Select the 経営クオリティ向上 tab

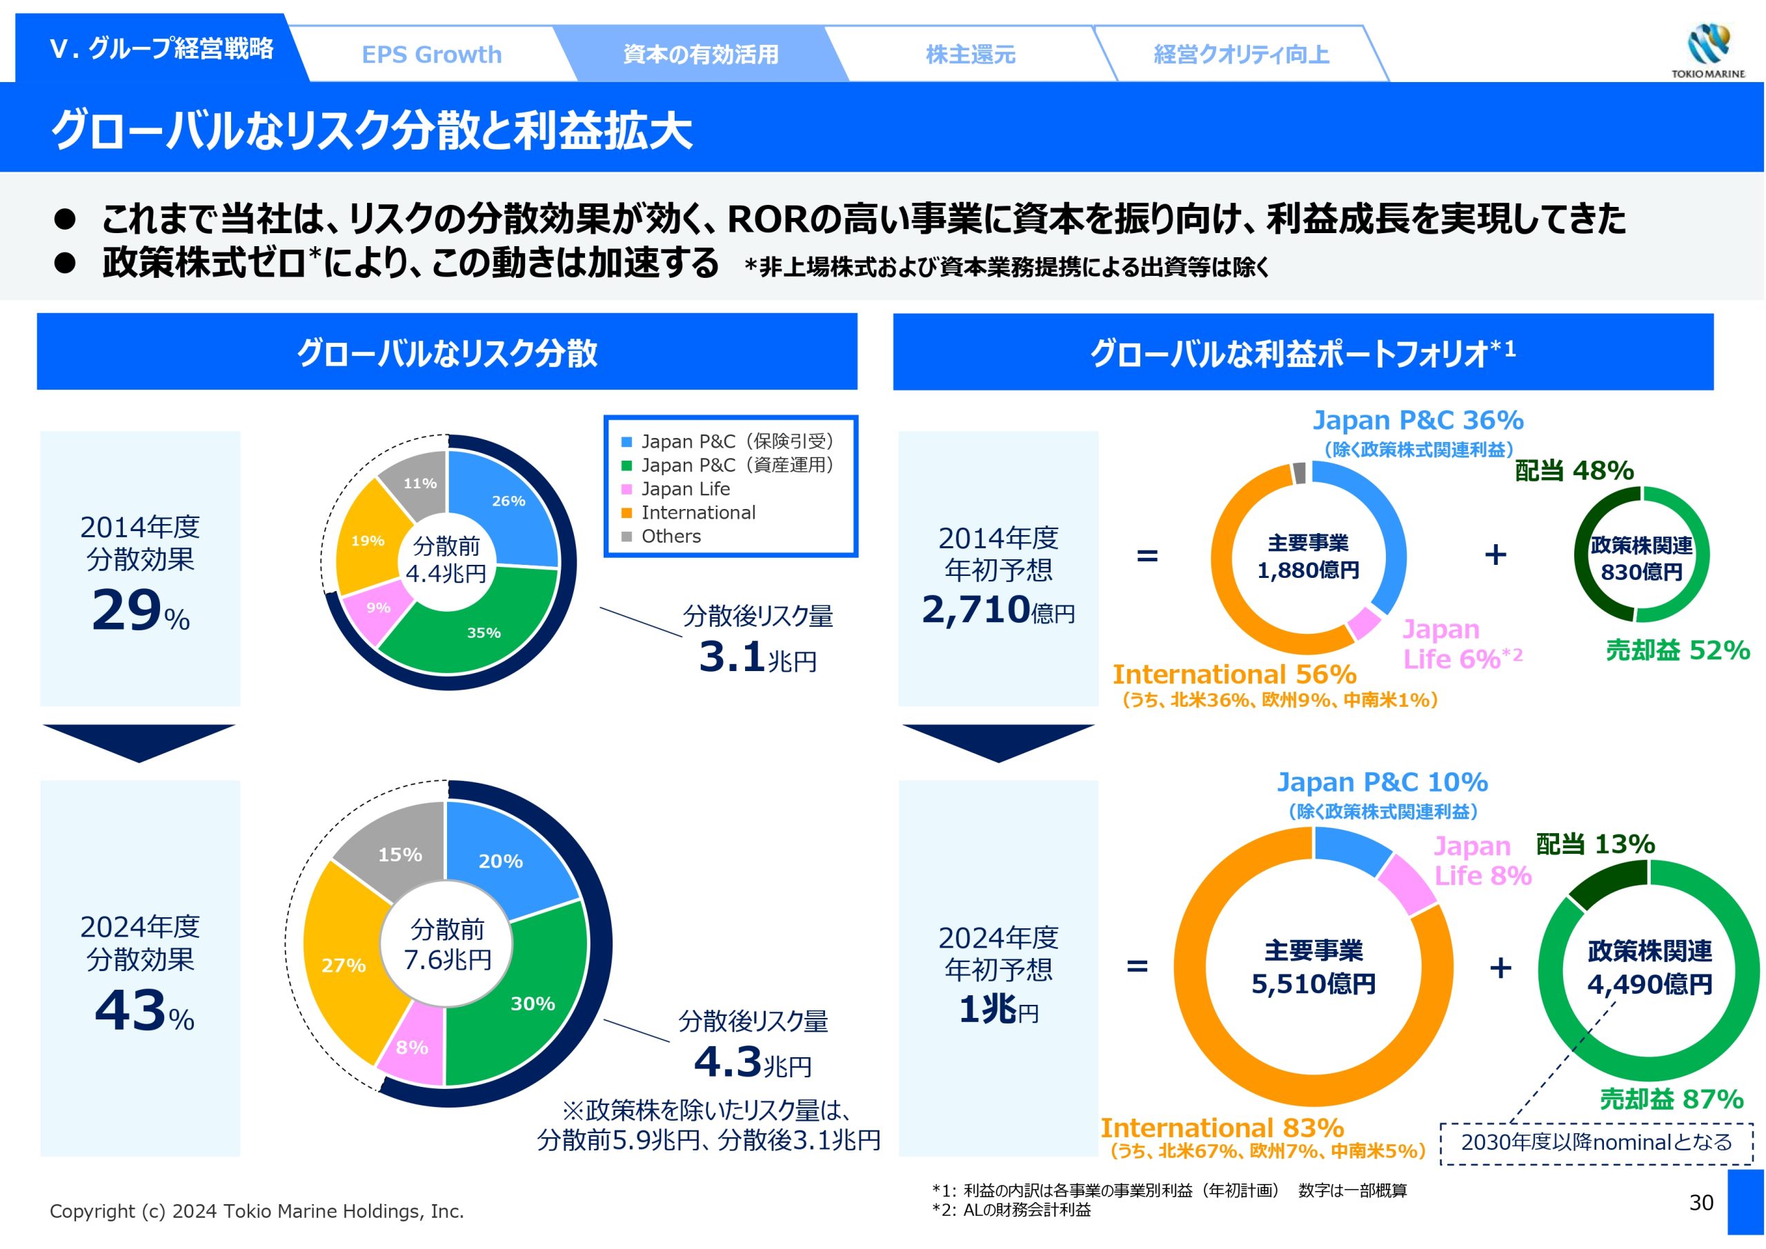(x=1240, y=54)
